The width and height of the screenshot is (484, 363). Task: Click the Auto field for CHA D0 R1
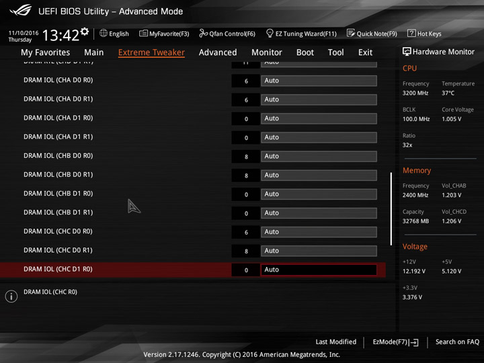click(x=319, y=99)
